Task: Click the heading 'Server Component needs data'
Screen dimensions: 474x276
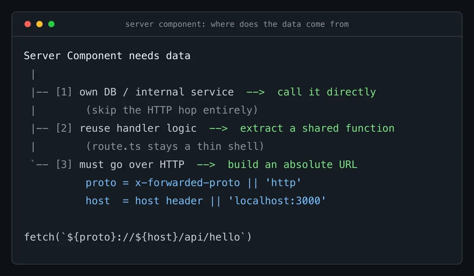Action: [x=107, y=56]
